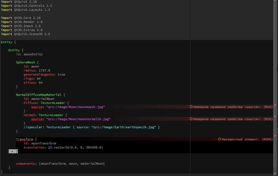Click the error icon on the Transform line
Screen dimensions: 278x176
click(x=220, y=139)
